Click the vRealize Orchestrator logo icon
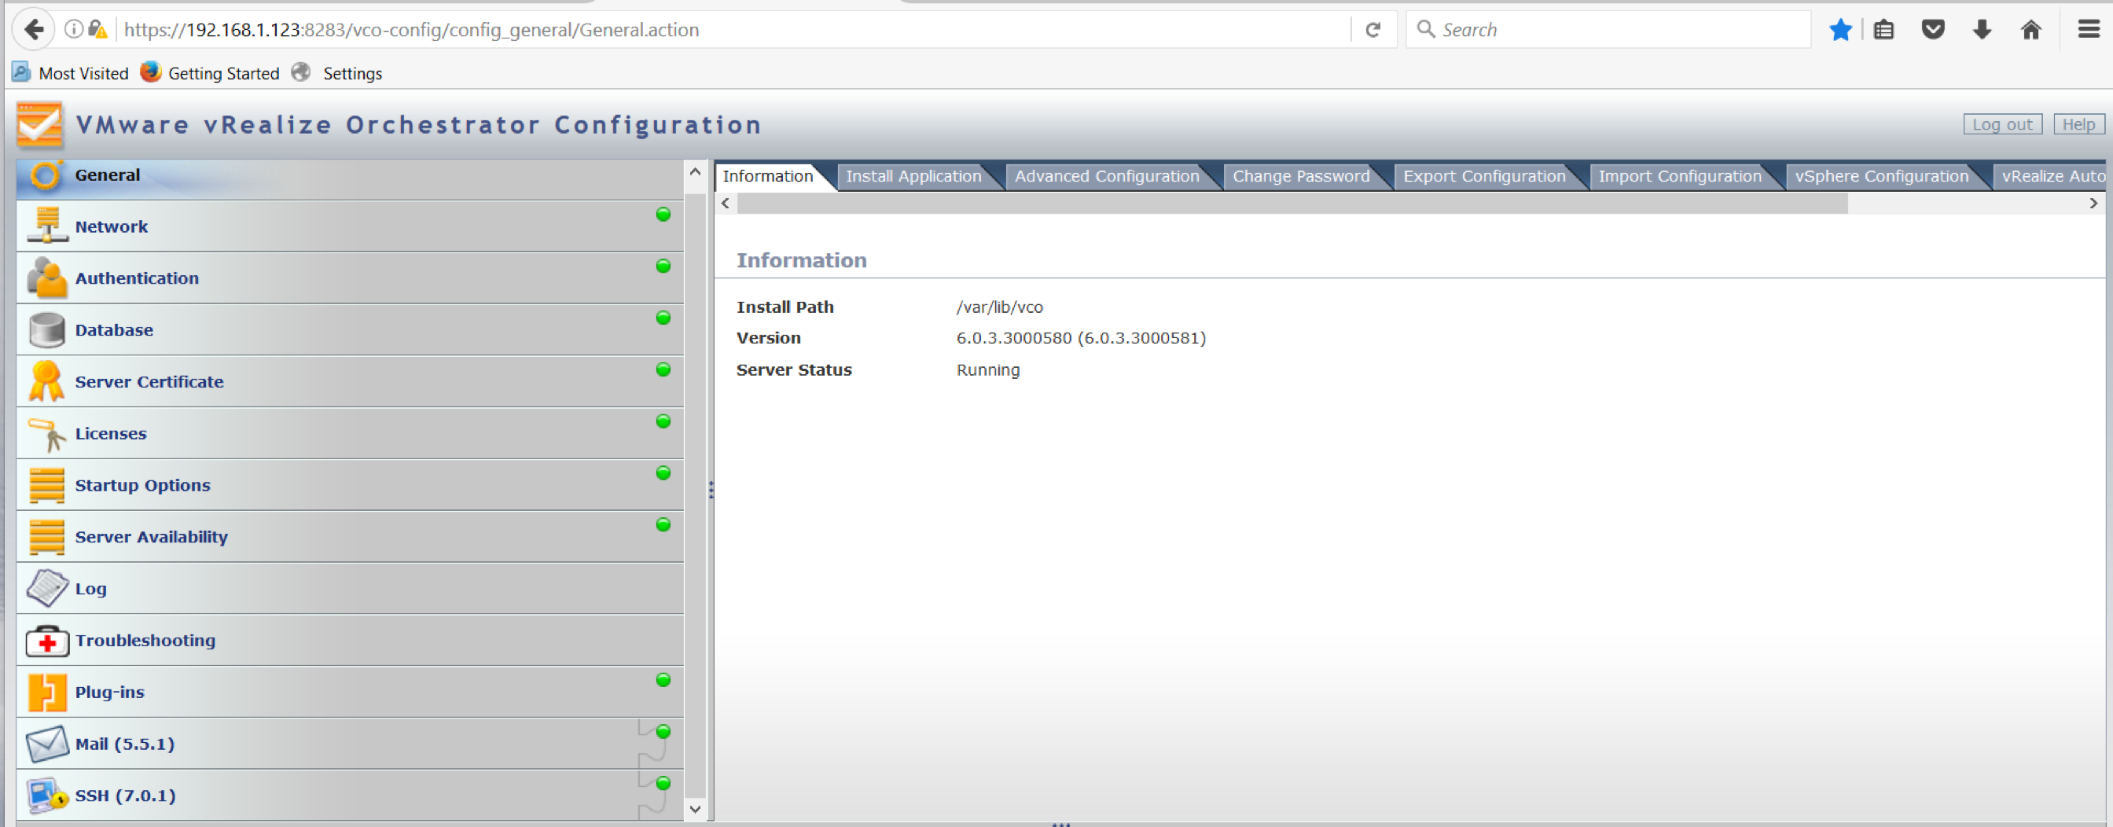2113x827 pixels. point(39,125)
